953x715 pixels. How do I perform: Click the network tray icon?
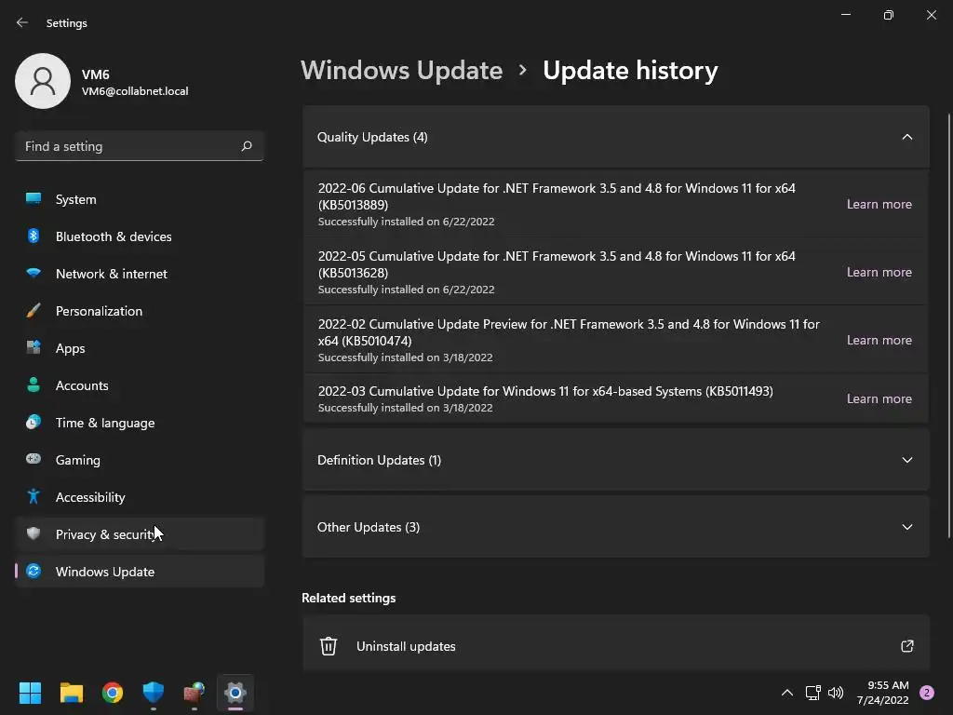pyautogui.click(x=812, y=693)
